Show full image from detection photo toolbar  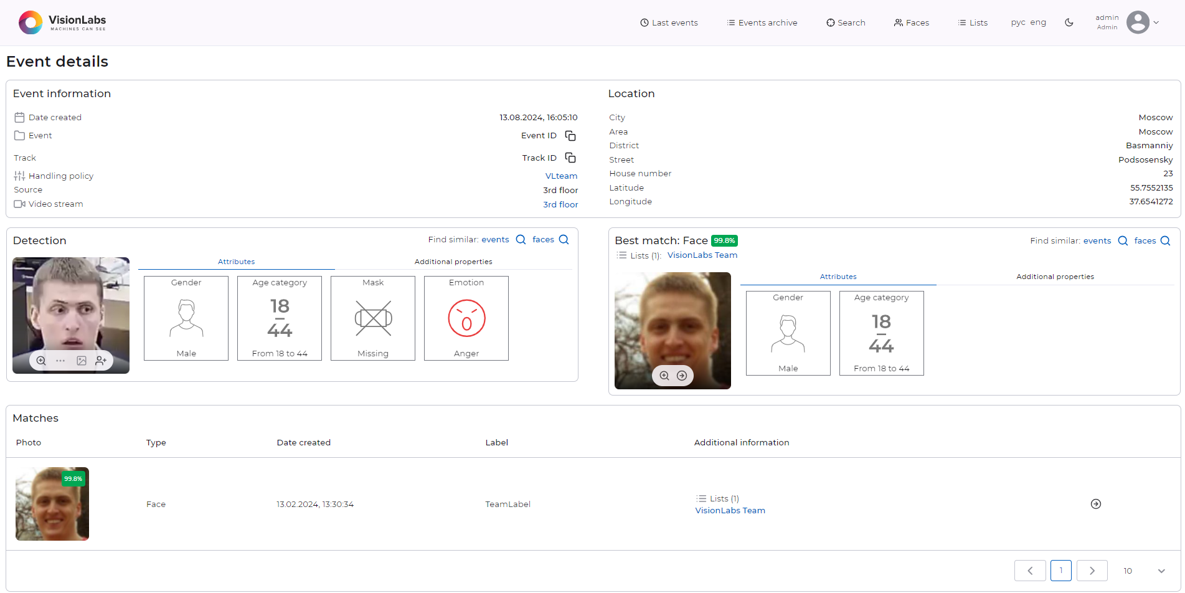pyautogui.click(x=82, y=361)
